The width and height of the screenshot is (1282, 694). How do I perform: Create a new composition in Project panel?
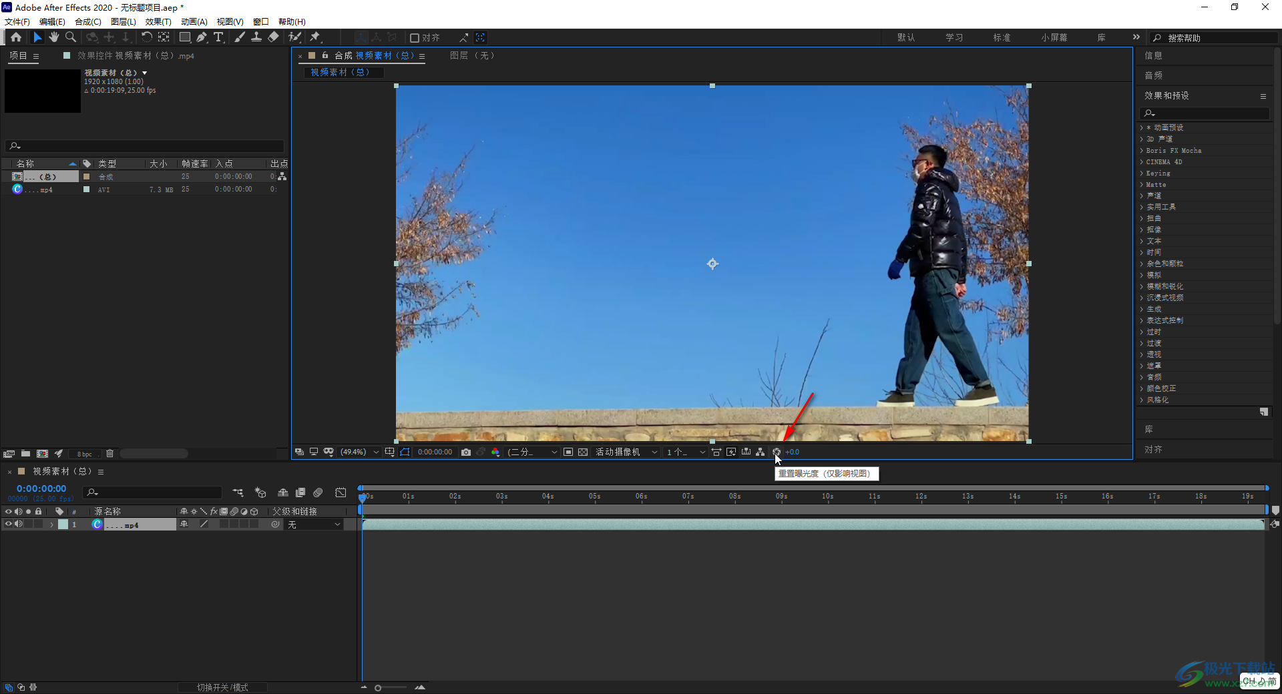pos(42,454)
